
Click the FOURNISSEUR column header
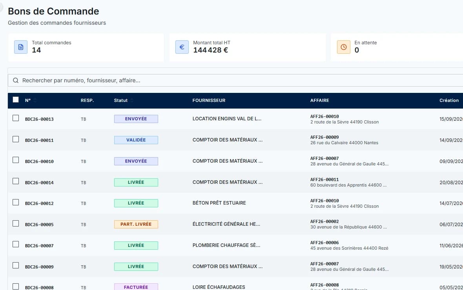coord(209,100)
